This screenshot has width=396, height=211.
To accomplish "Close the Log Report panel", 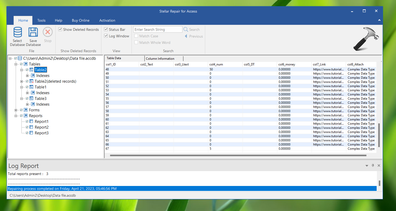I will 379,166.
